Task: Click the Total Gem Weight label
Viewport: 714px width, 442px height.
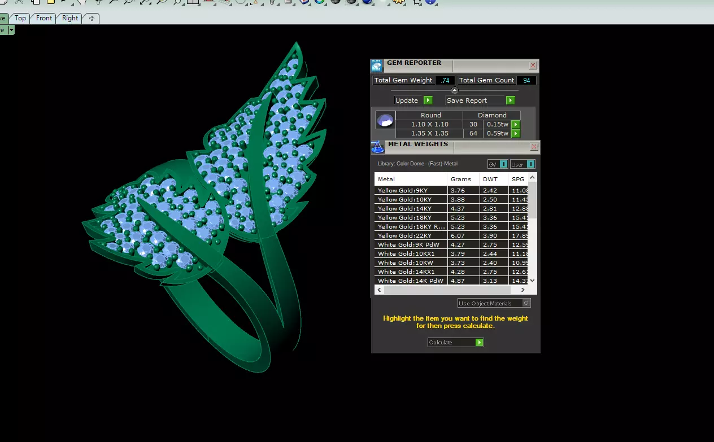Action: pyautogui.click(x=403, y=80)
